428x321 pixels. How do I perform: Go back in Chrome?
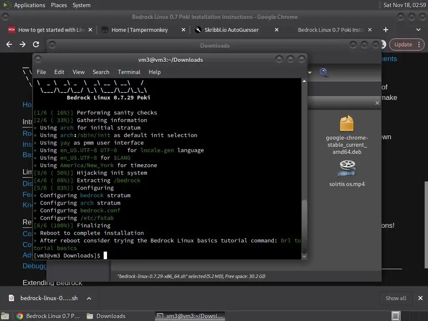(9, 44)
